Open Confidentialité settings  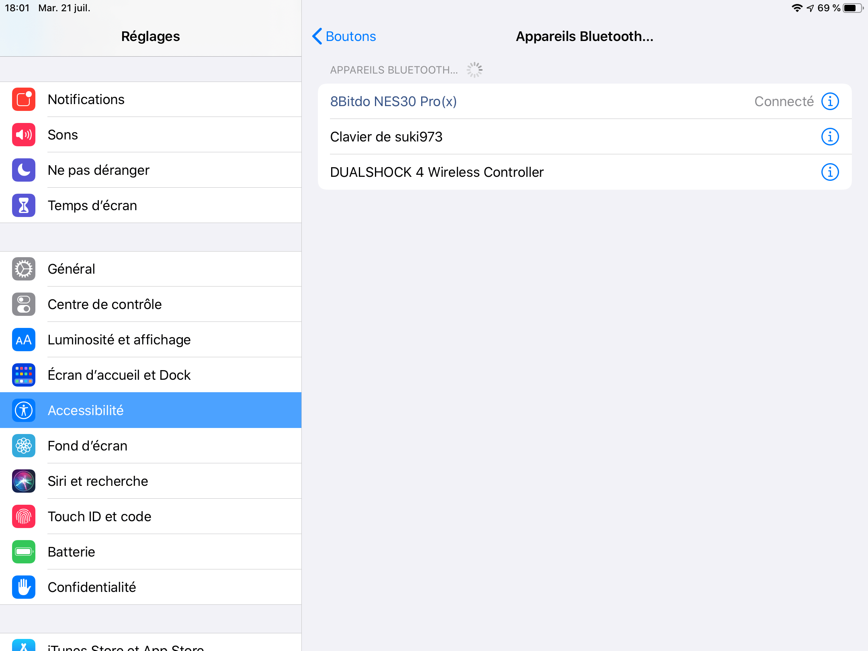151,587
